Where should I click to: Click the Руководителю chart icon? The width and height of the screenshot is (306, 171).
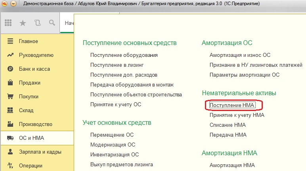pos(10,55)
